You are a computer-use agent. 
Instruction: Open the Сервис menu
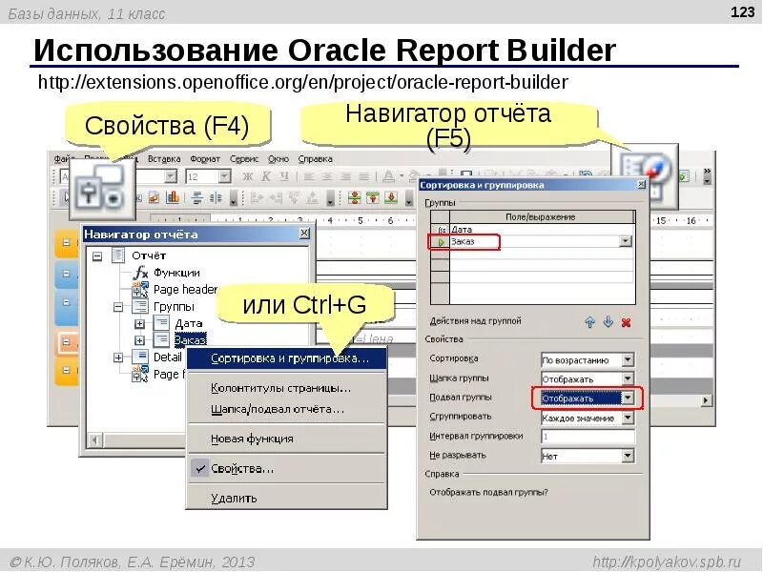click(x=244, y=159)
